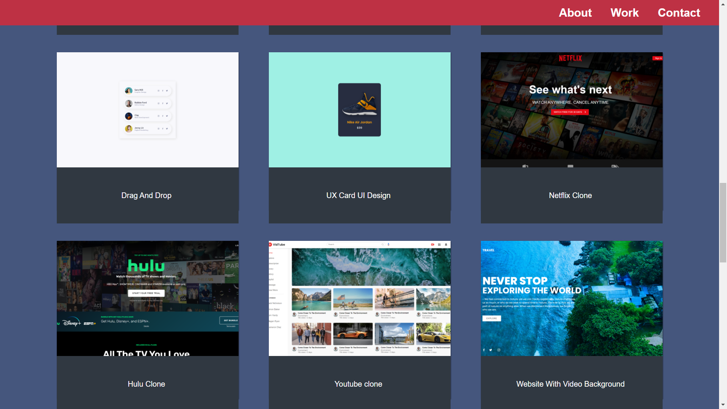This screenshot has height=409, width=727.
Task: Open the Youtube clone project thumbnail
Action: click(x=360, y=298)
